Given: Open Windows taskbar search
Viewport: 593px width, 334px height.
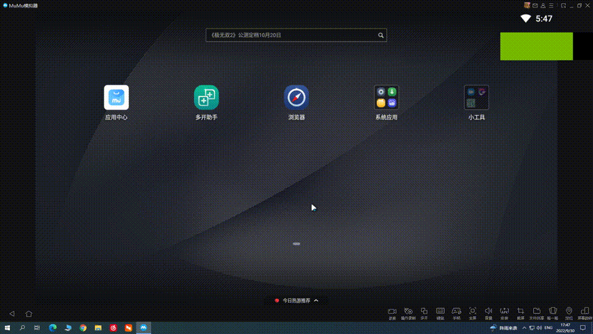Looking at the screenshot, I should coord(22,328).
